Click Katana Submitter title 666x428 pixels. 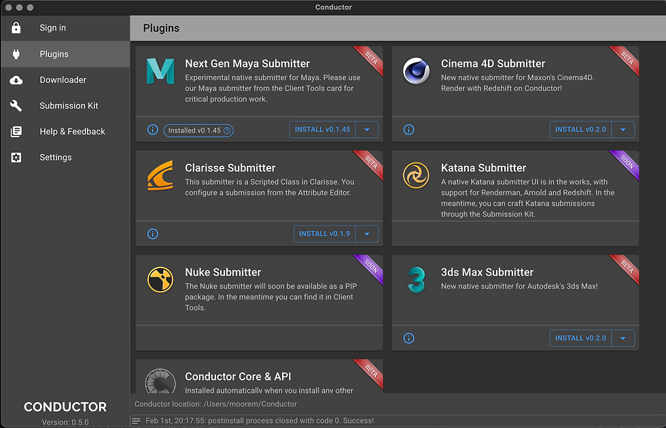483,168
